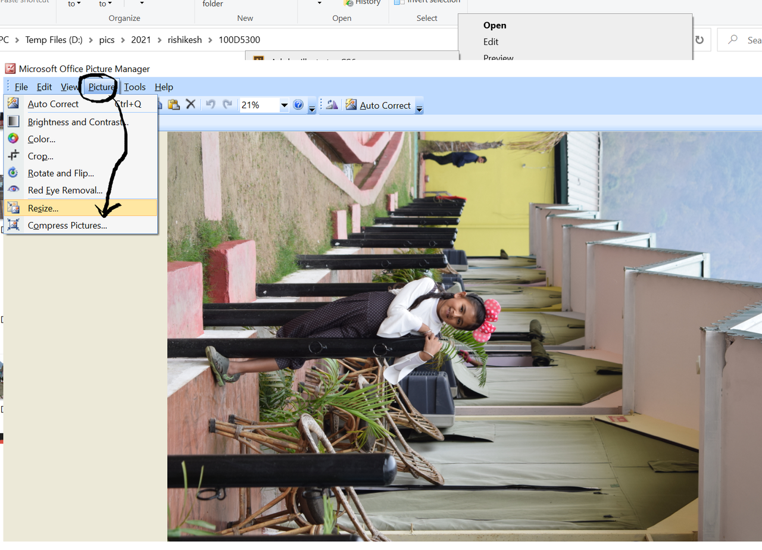The height and width of the screenshot is (550, 762).
Task: Click the Refresh icon in the Explorer address bar
Action: click(x=699, y=40)
